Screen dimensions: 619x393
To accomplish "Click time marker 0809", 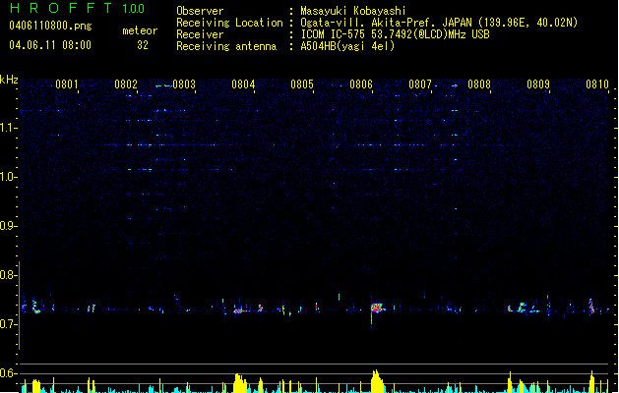I will pos(538,84).
